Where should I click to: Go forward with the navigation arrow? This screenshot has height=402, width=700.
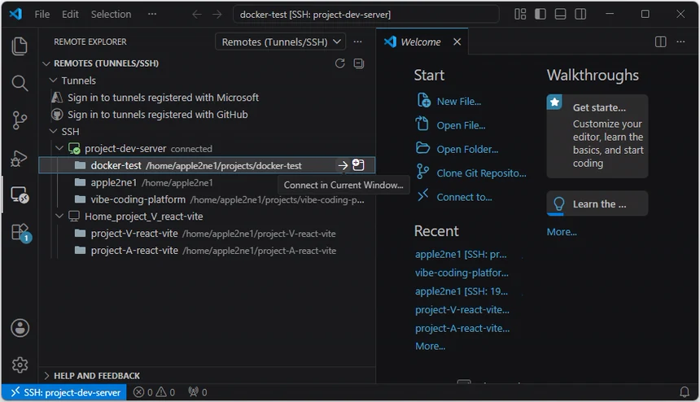pos(217,15)
